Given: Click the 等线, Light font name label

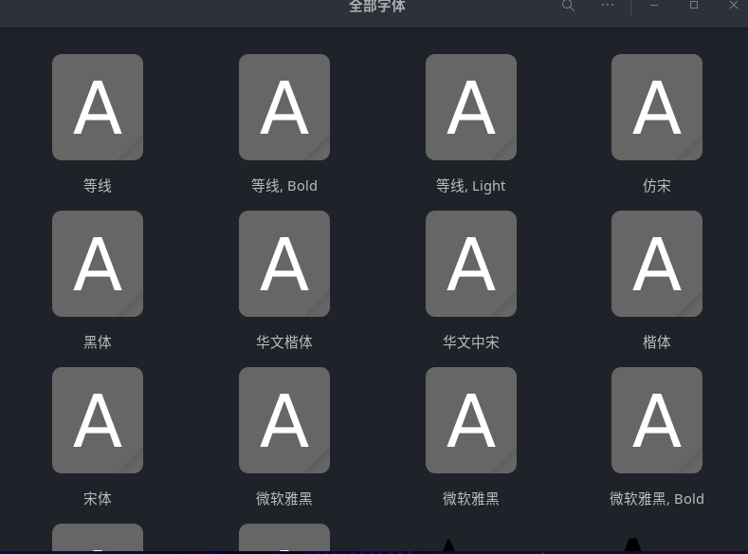Looking at the screenshot, I should (471, 186).
